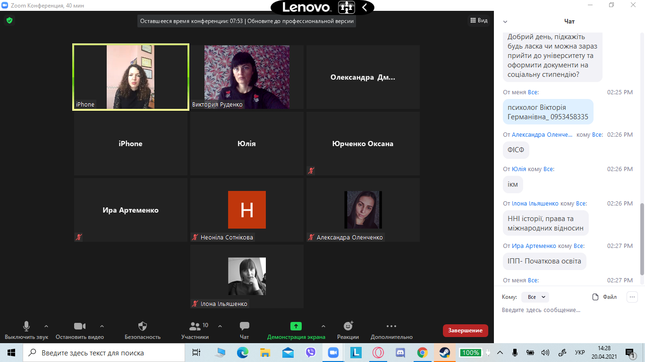Open Mail app from taskbar
Viewport: 645px width, 362px height.
[288, 353]
